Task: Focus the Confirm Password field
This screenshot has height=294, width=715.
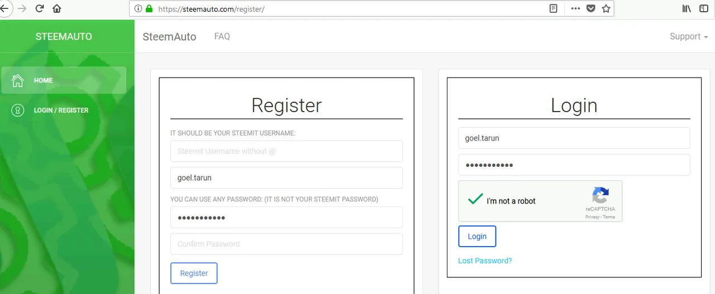Action: tap(287, 244)
